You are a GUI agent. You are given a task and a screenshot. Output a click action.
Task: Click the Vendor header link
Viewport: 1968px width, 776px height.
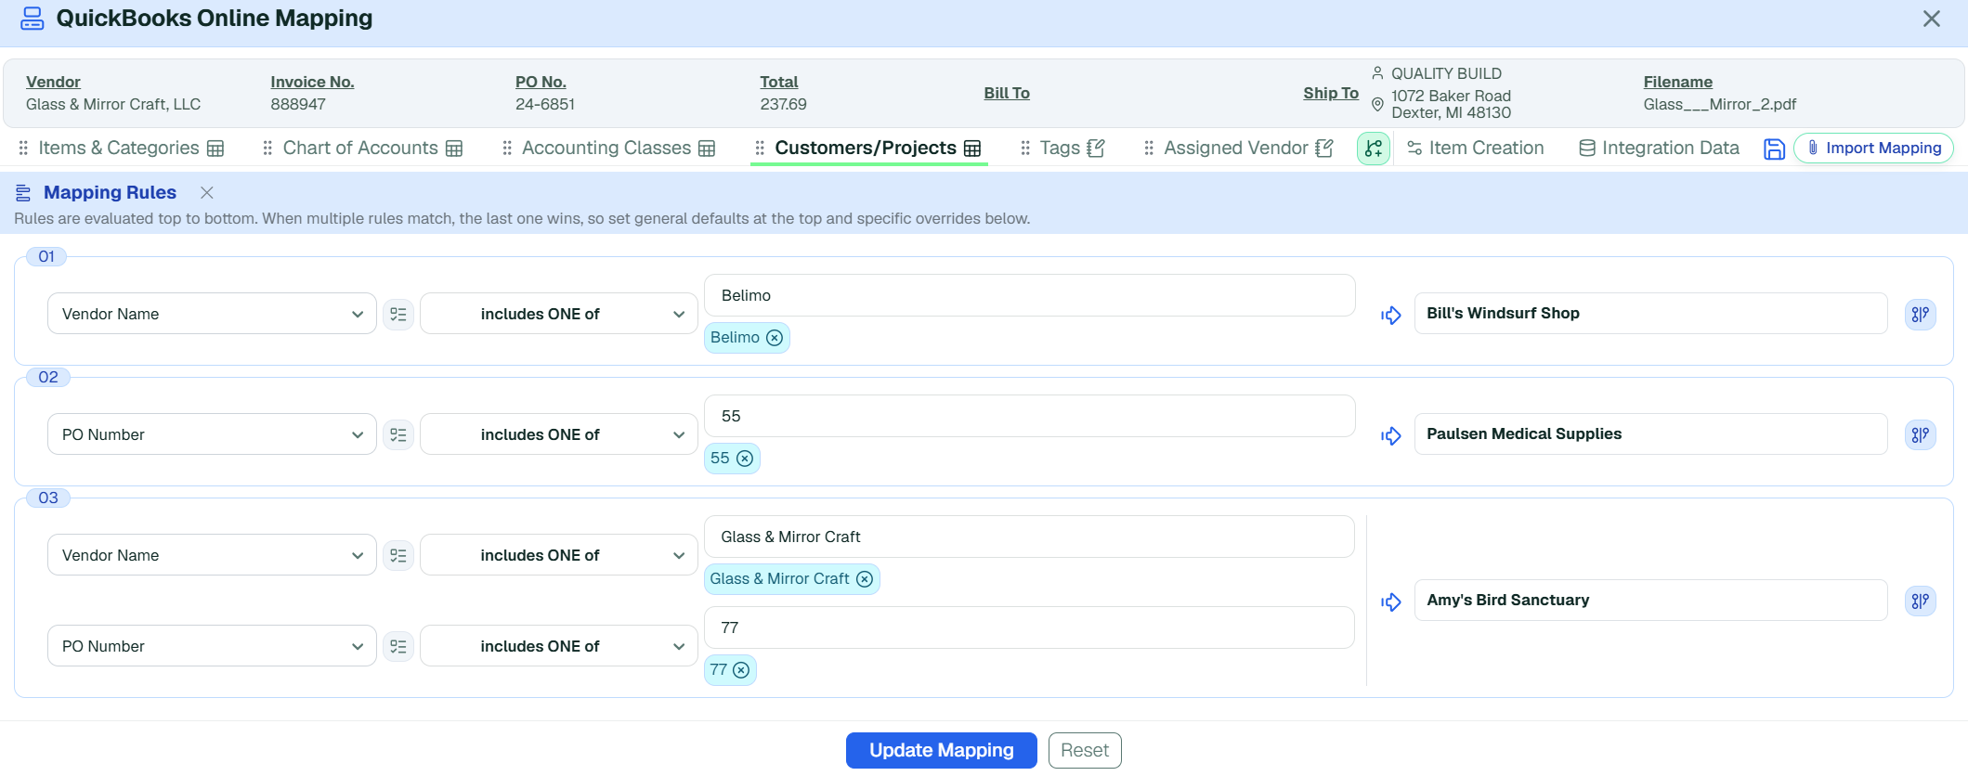pyautogui.click(x=53, y=82)
